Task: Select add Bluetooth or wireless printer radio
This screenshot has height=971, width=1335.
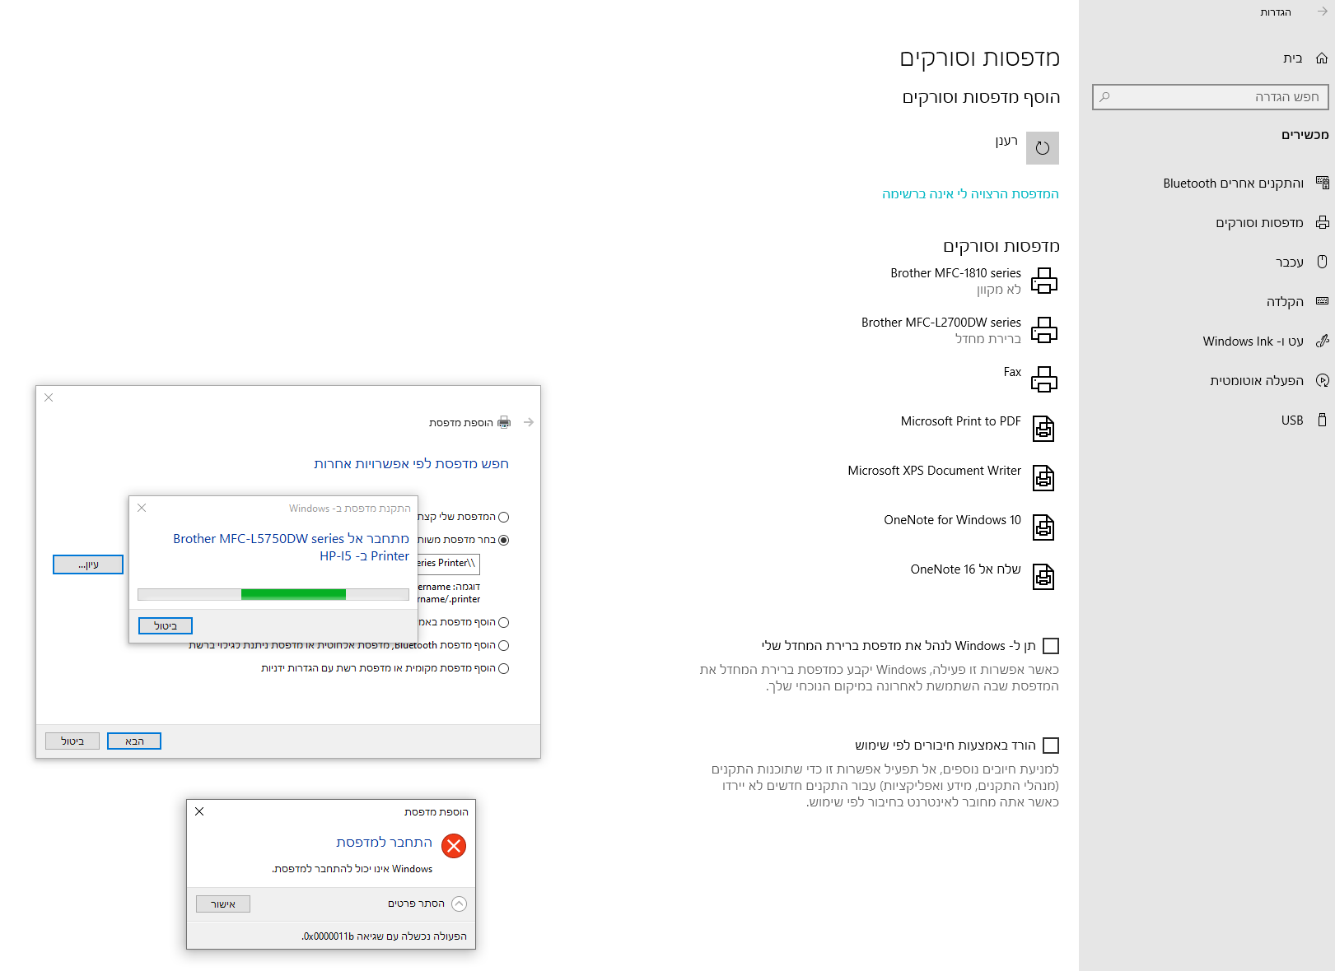Action: coord(504,646)
